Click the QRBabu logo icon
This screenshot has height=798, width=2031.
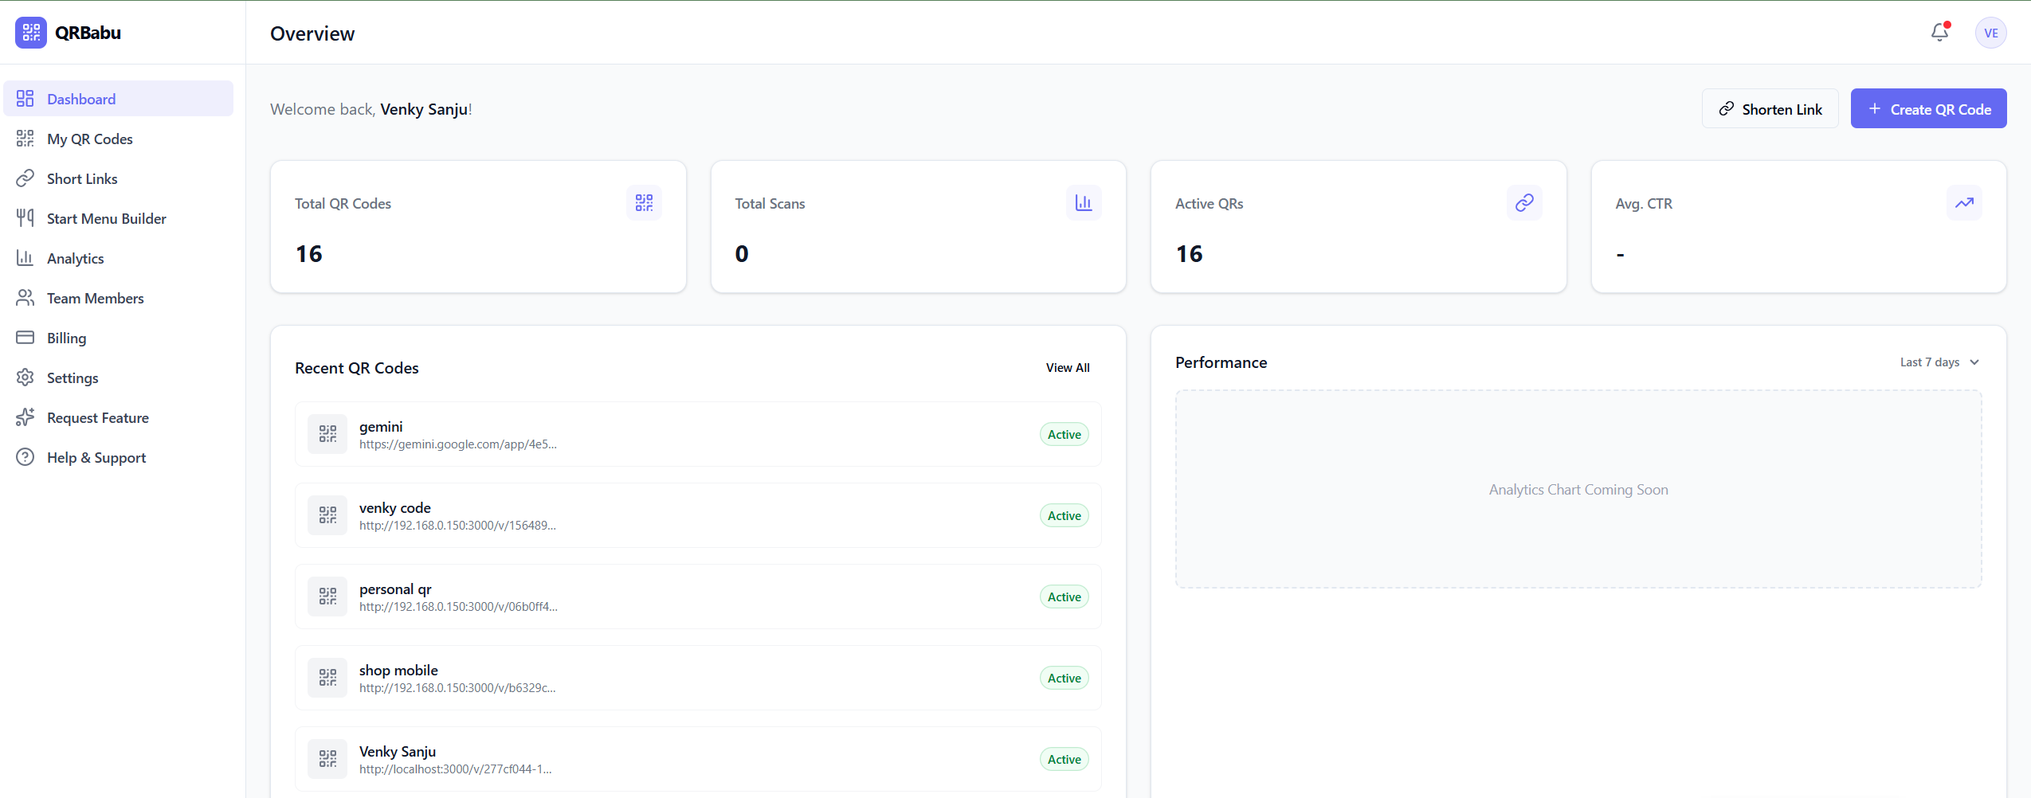(30, 33)
